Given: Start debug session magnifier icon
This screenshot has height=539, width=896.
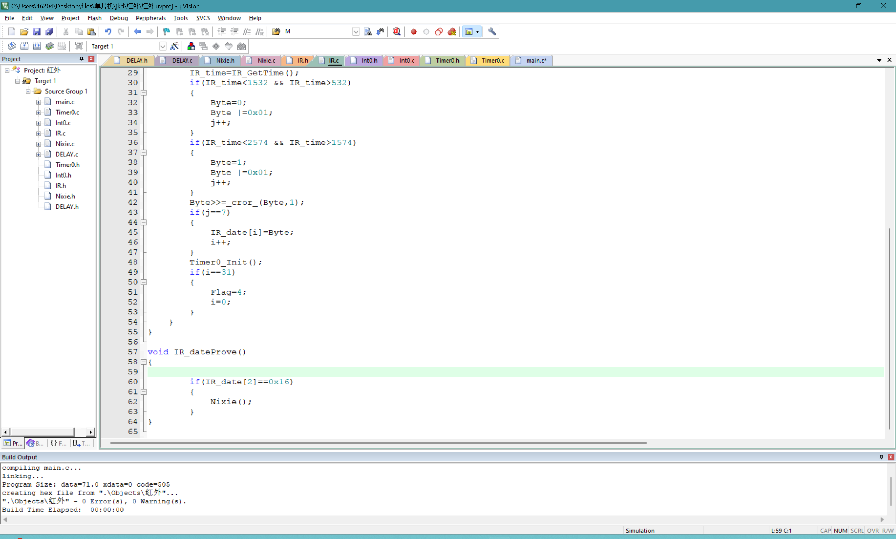Looking at the screenshot, I should point(397,31).
